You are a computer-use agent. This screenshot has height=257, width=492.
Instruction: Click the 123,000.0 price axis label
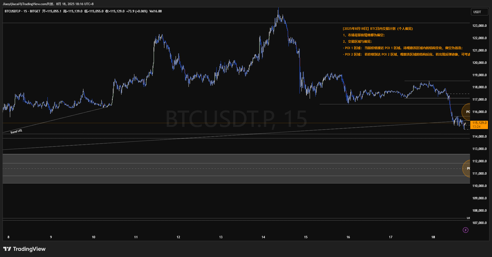click(479, 26)
